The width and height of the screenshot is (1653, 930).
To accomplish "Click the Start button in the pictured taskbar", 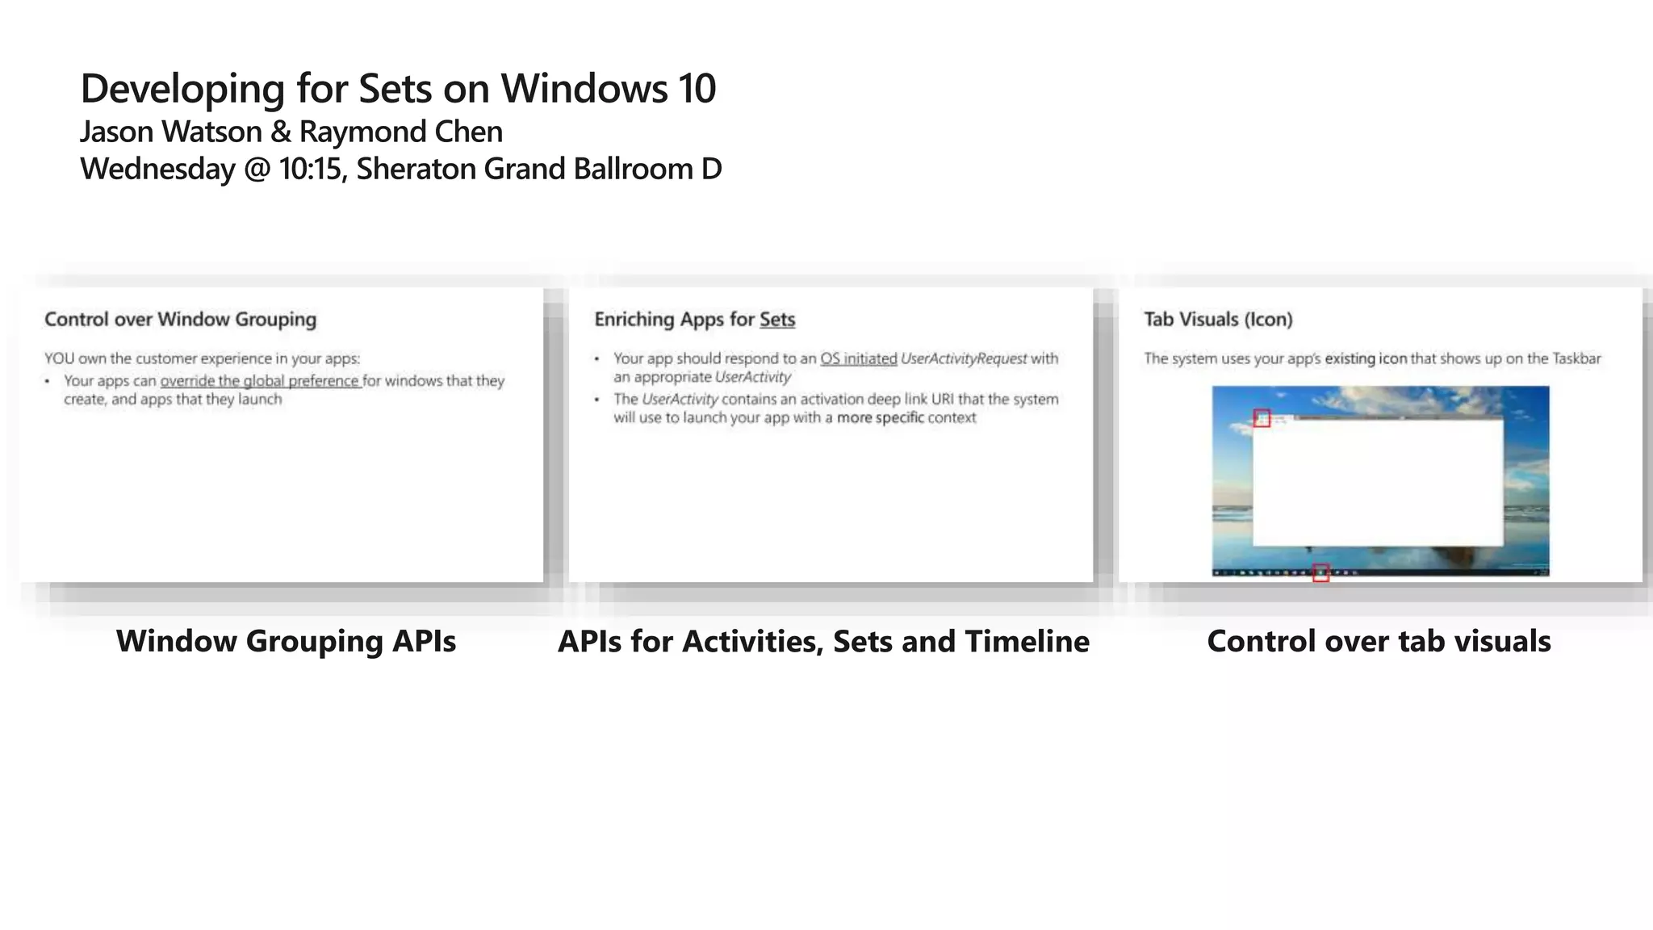I will (x=1217, y=572).
